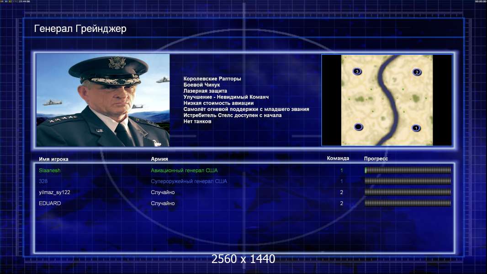This screenshot has height=274, width=487.
Task: Select the unnumbered start position on the map
Action: pos(359,127)
